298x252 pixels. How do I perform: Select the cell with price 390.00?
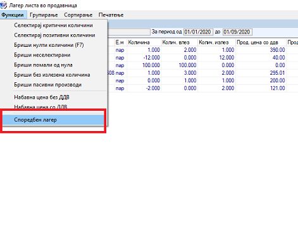261,50
